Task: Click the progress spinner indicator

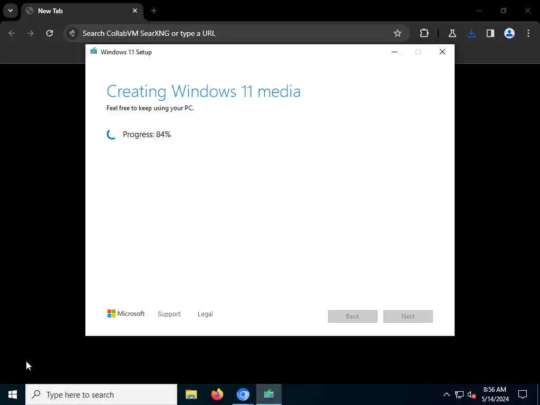Action: pos(111,134)
